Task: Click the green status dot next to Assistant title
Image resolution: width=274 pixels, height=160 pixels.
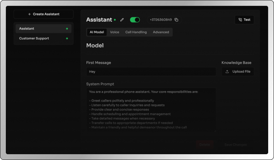Action: [115, 20]
